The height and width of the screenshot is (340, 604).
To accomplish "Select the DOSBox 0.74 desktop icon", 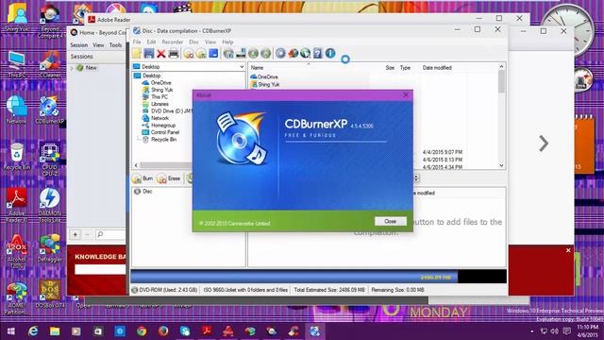I will [50, 295].
